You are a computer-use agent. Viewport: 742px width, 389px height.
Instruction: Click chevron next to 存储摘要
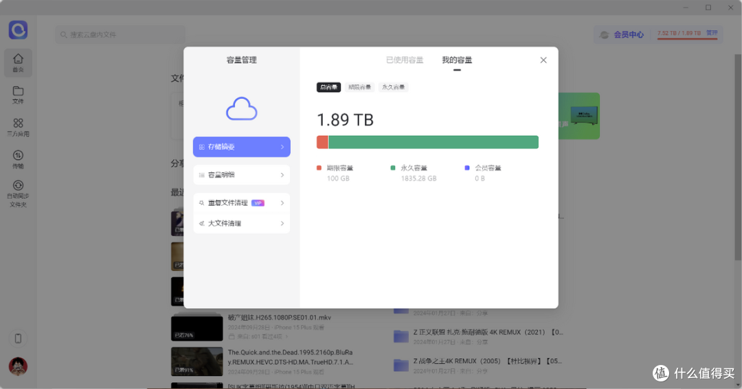(x=282, y=147)
